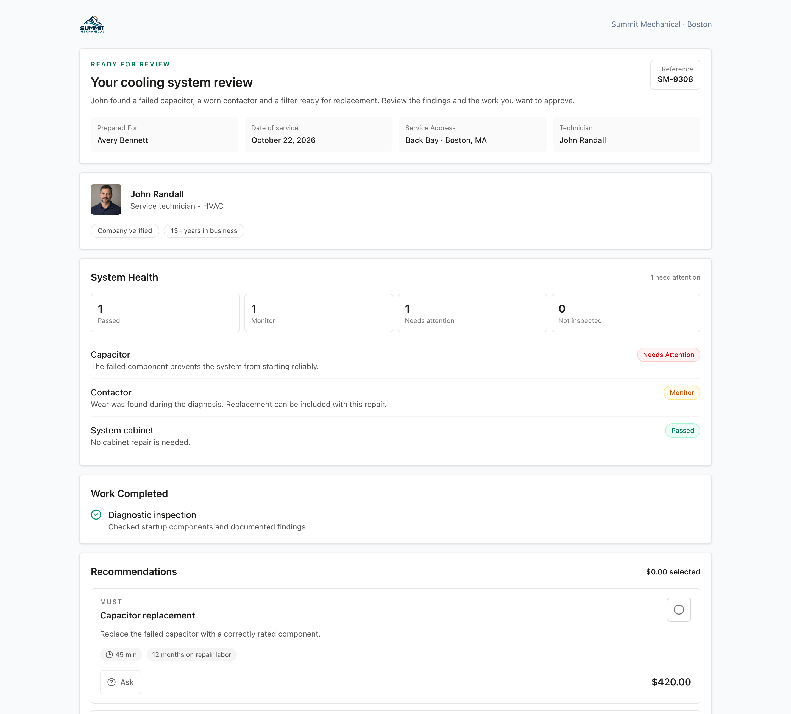Screen dimensions: 791x714
Task: Click the Passed badge for System cabinet
Action: click(x=682, y=430)
